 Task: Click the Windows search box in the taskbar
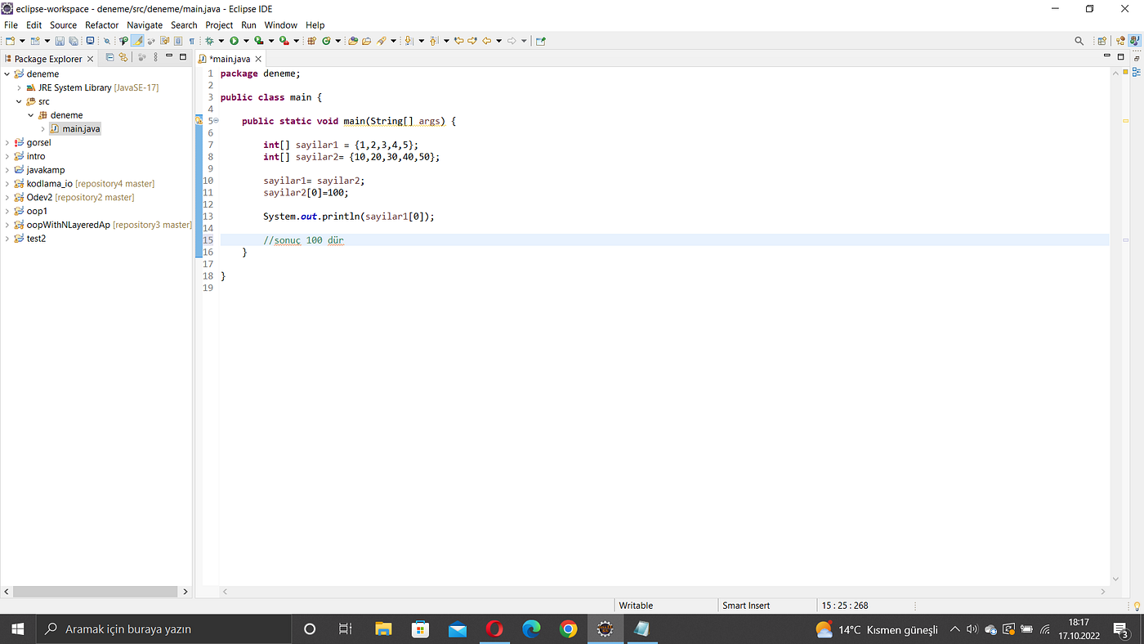(x=163, y=629)
